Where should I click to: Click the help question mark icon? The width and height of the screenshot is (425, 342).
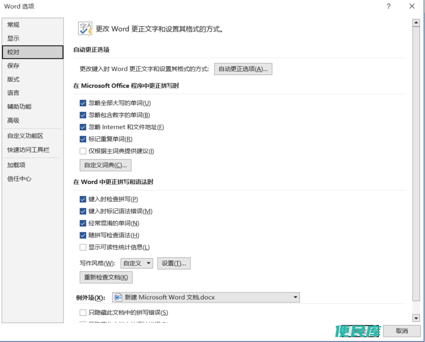click(x=388, y=6)
